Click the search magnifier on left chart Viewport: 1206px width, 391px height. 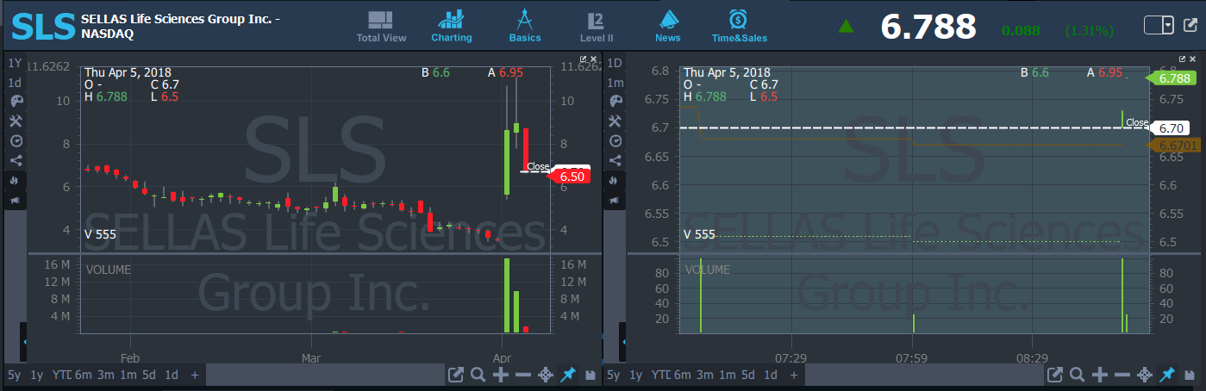(x=478, y=375)
